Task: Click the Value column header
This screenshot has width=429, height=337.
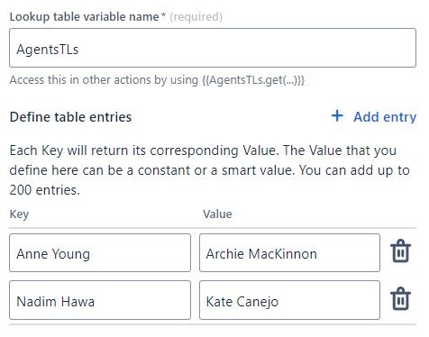Action: coord(217,214)
